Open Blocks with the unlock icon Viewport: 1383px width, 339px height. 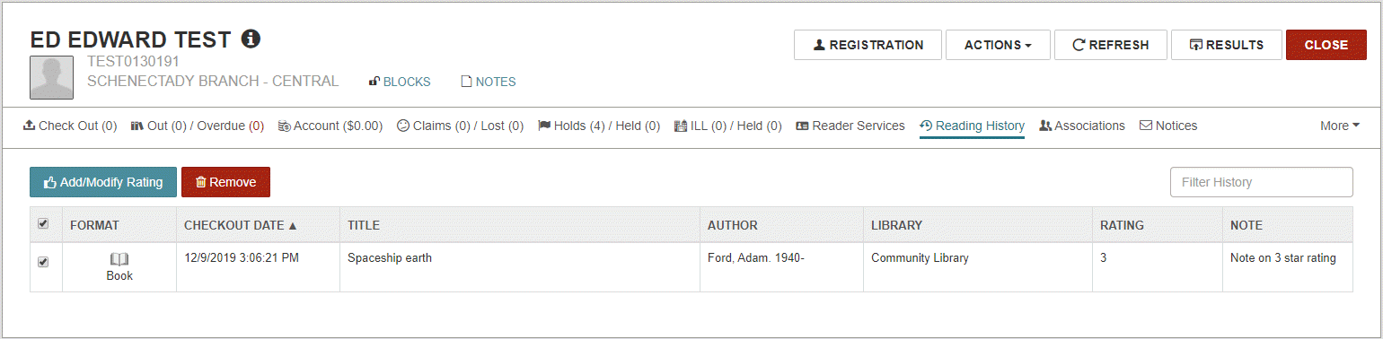400,82
